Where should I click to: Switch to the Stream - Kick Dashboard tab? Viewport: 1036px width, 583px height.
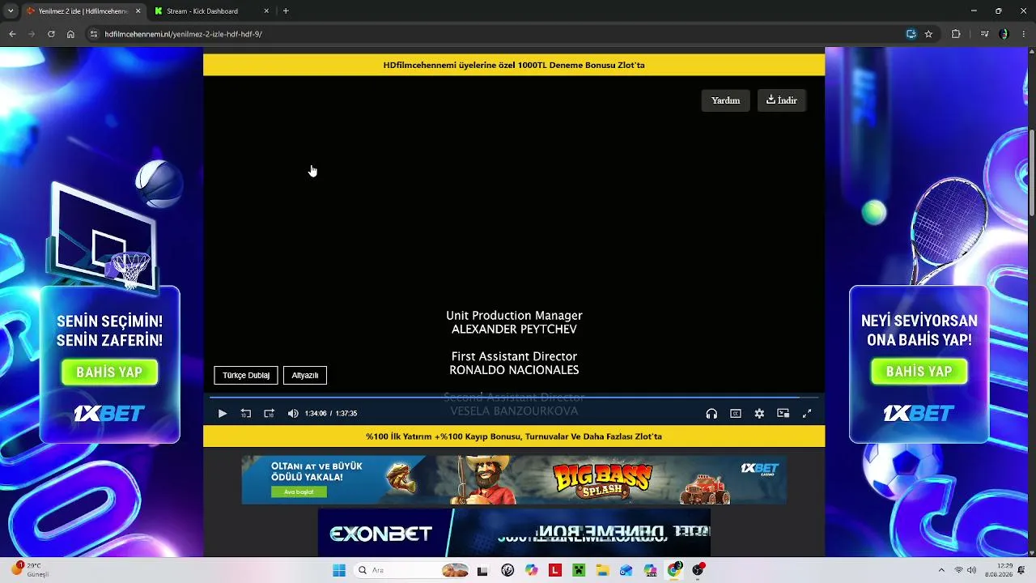point(202,11)
